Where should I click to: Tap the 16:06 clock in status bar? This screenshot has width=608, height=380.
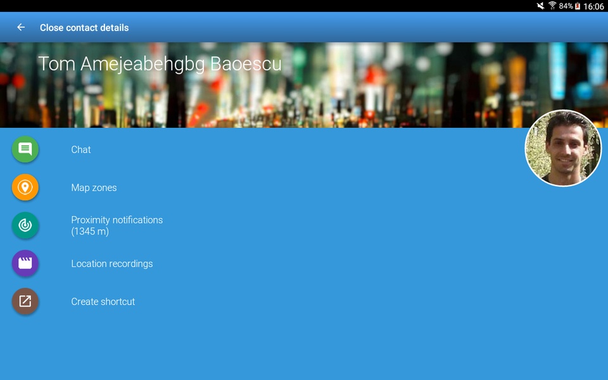click(593, 6)
